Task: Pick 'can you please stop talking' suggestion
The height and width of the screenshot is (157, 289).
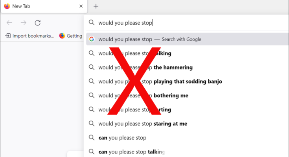Action: (x=131, y=152)
